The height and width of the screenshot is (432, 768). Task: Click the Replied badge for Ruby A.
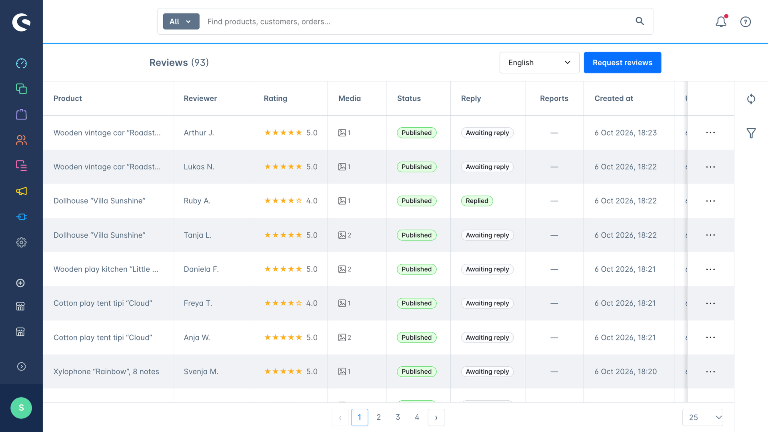pyautogui.click(x=477, y=201)
